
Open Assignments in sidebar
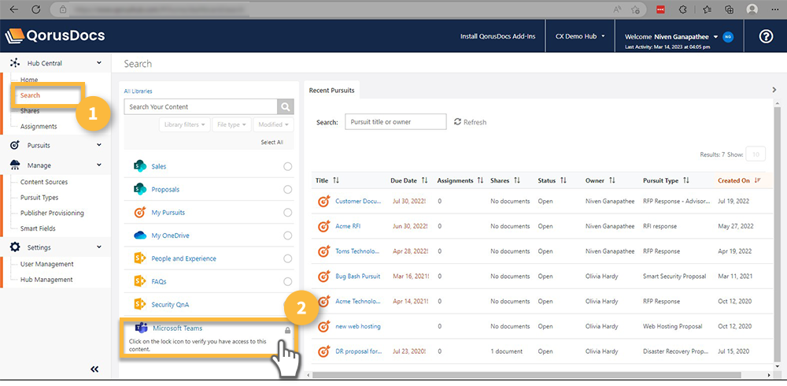[39, 127]
